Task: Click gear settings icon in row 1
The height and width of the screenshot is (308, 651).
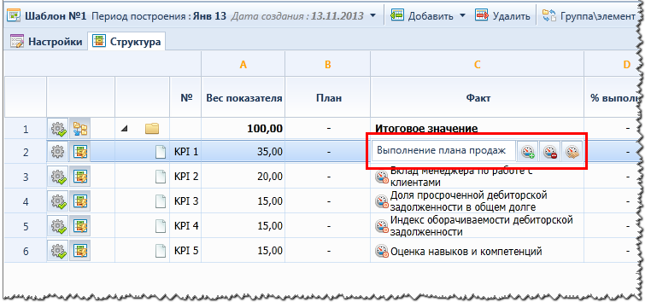Action: tap(58, 129)
